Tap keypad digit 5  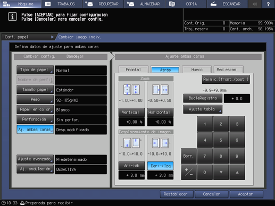pos(221,140)
